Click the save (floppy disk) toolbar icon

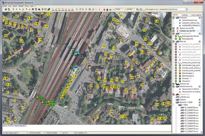pyautogui.click(x=5, y=9)
